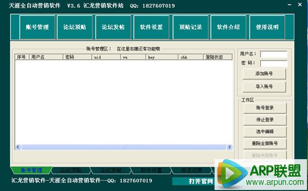The height and width of the screenshot is (191, 308).
Task: Click the key column header
Action: (x=162, y=57)
